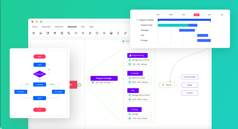The height and width of the screenshot is (129, 238).
Task: Click the Programming teal progress bar in Gantt
Action: 173,25
